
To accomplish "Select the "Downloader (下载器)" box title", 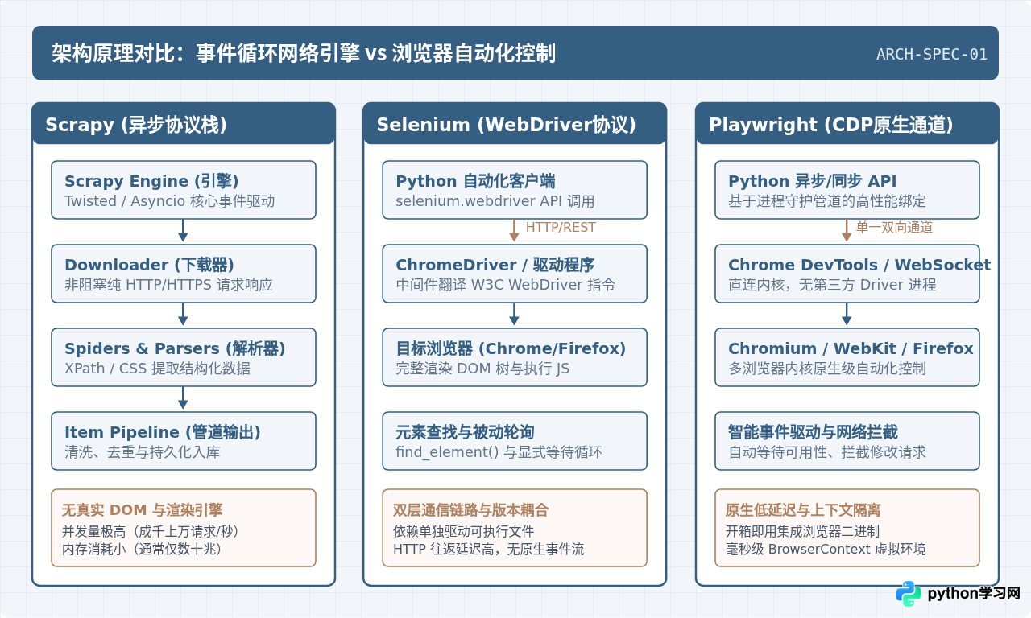I will point(149,265).
